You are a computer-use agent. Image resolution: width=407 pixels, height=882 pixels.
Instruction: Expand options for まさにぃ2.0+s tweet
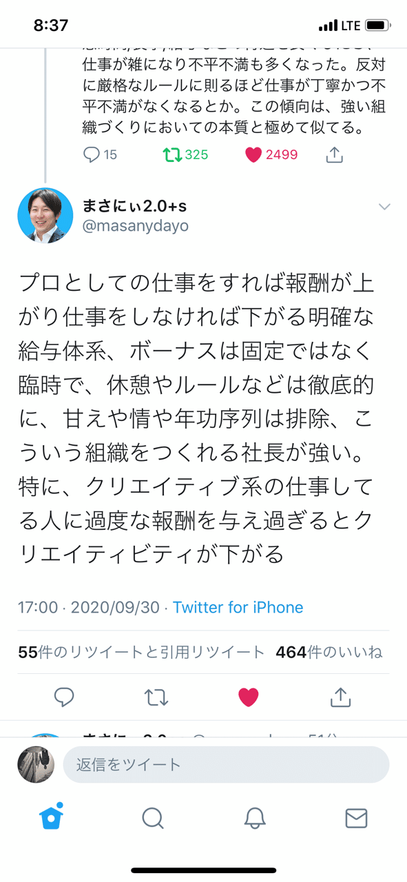click(384, 206)
